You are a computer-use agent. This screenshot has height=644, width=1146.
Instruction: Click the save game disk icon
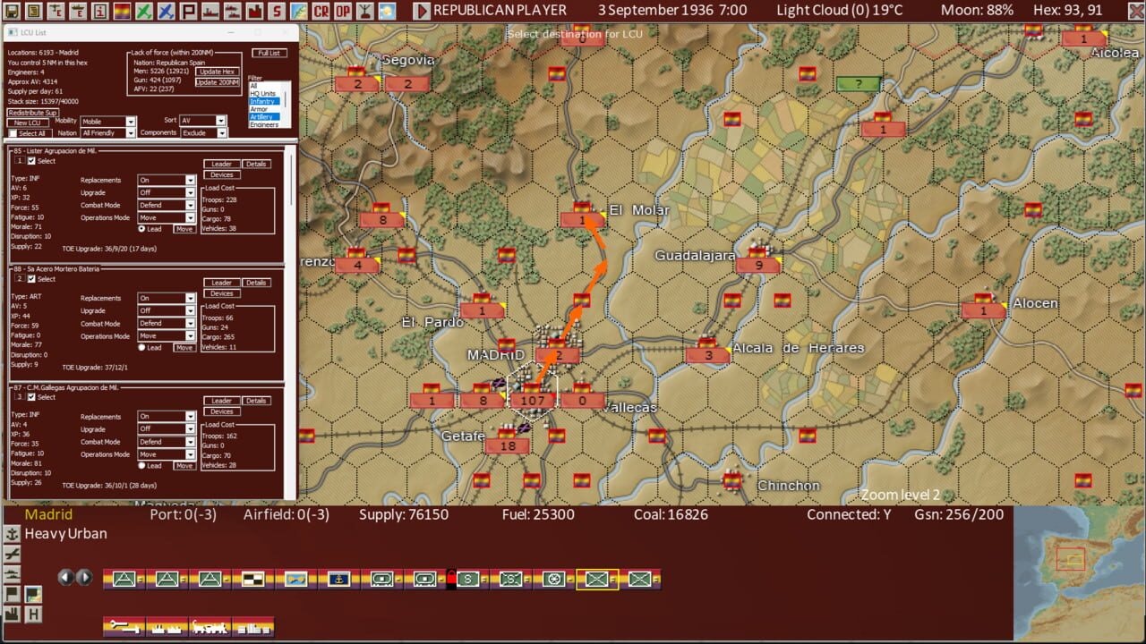coord(12,12)
